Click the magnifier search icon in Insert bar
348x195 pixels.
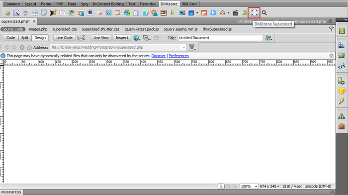point(264,13)
